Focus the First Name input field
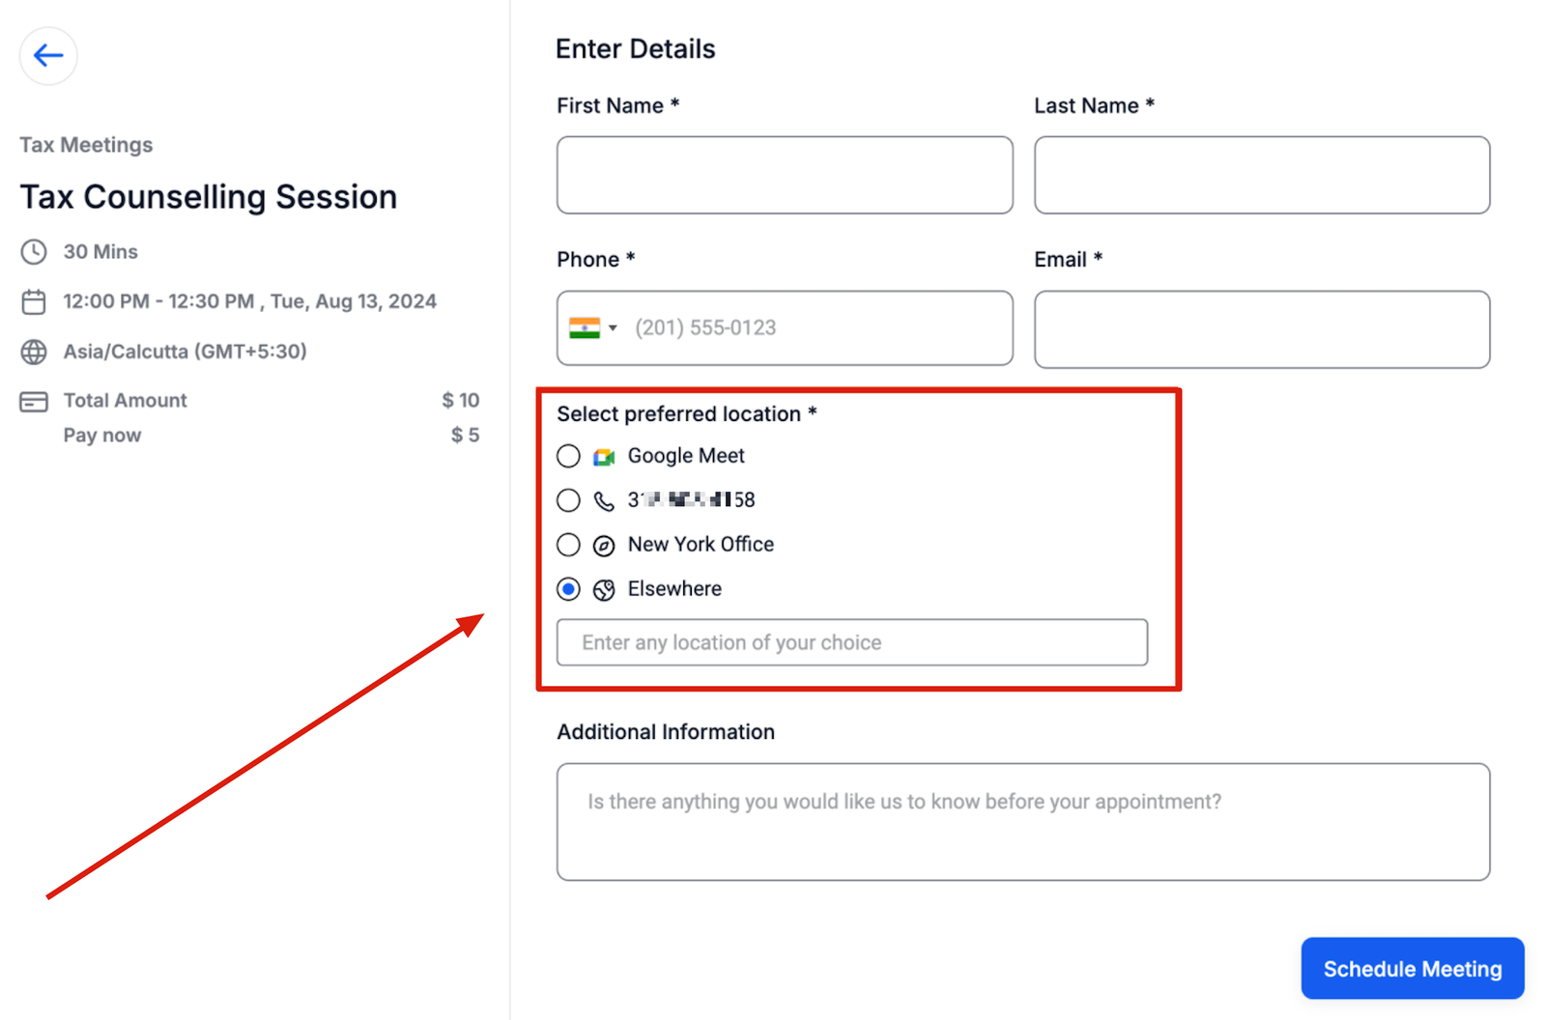 point(785,175)
